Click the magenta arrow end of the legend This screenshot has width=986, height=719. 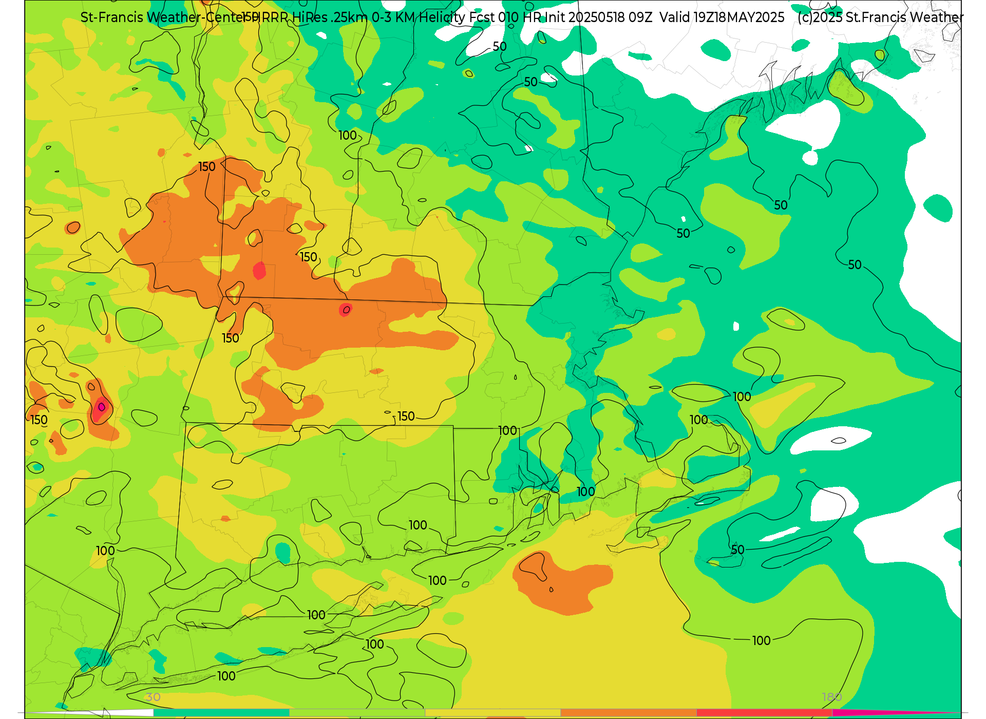click(x=896, y=713)
